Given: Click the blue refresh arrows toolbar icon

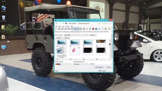Looking at the screenshot, I should (90, 29).
